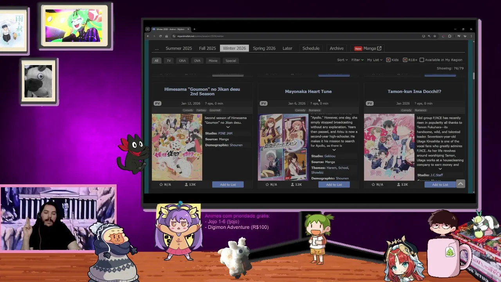Viewport: 501px width, 282px height.
Task: Select the All type filter
Action: (x=156, y=61)
